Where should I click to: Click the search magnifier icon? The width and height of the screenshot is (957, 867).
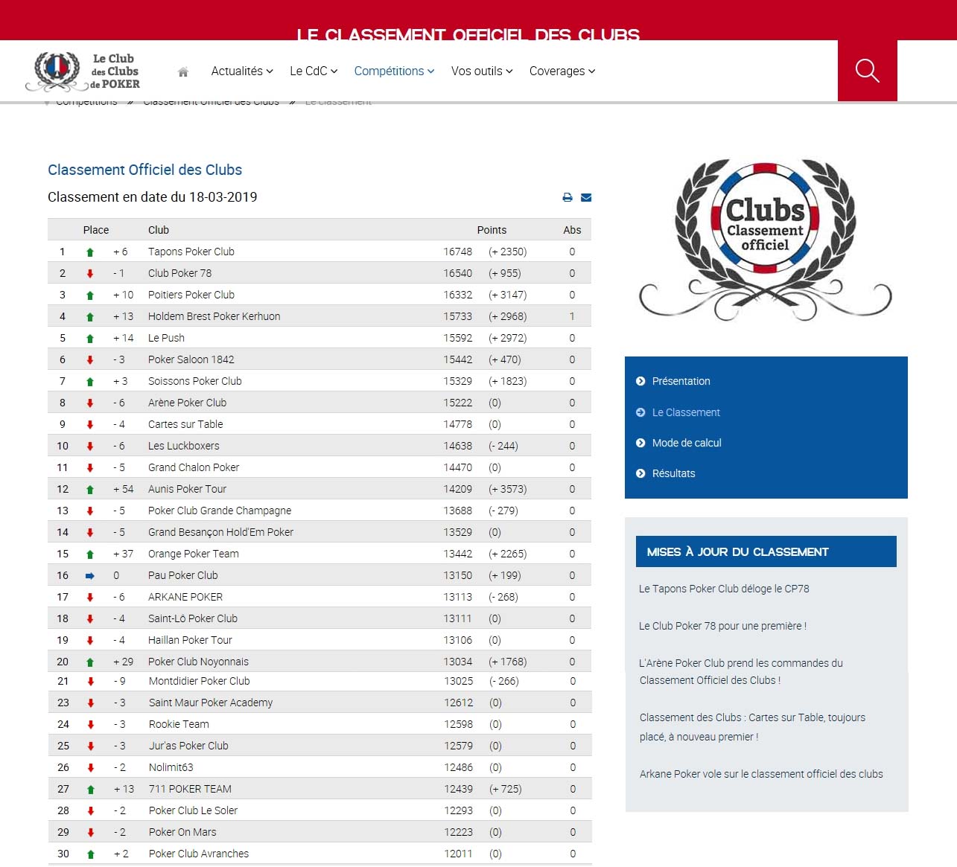(867, 71)
